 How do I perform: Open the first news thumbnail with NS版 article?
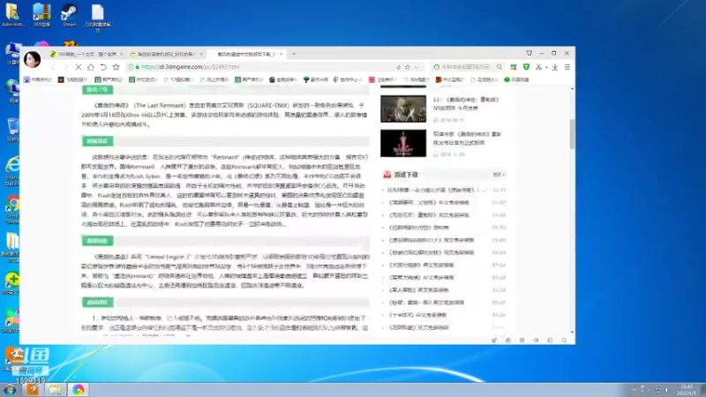click(x=403, y=109)
